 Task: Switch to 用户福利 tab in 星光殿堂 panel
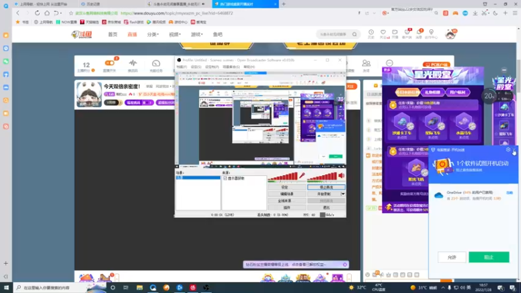pyautogui.click(x=457, y=92)
